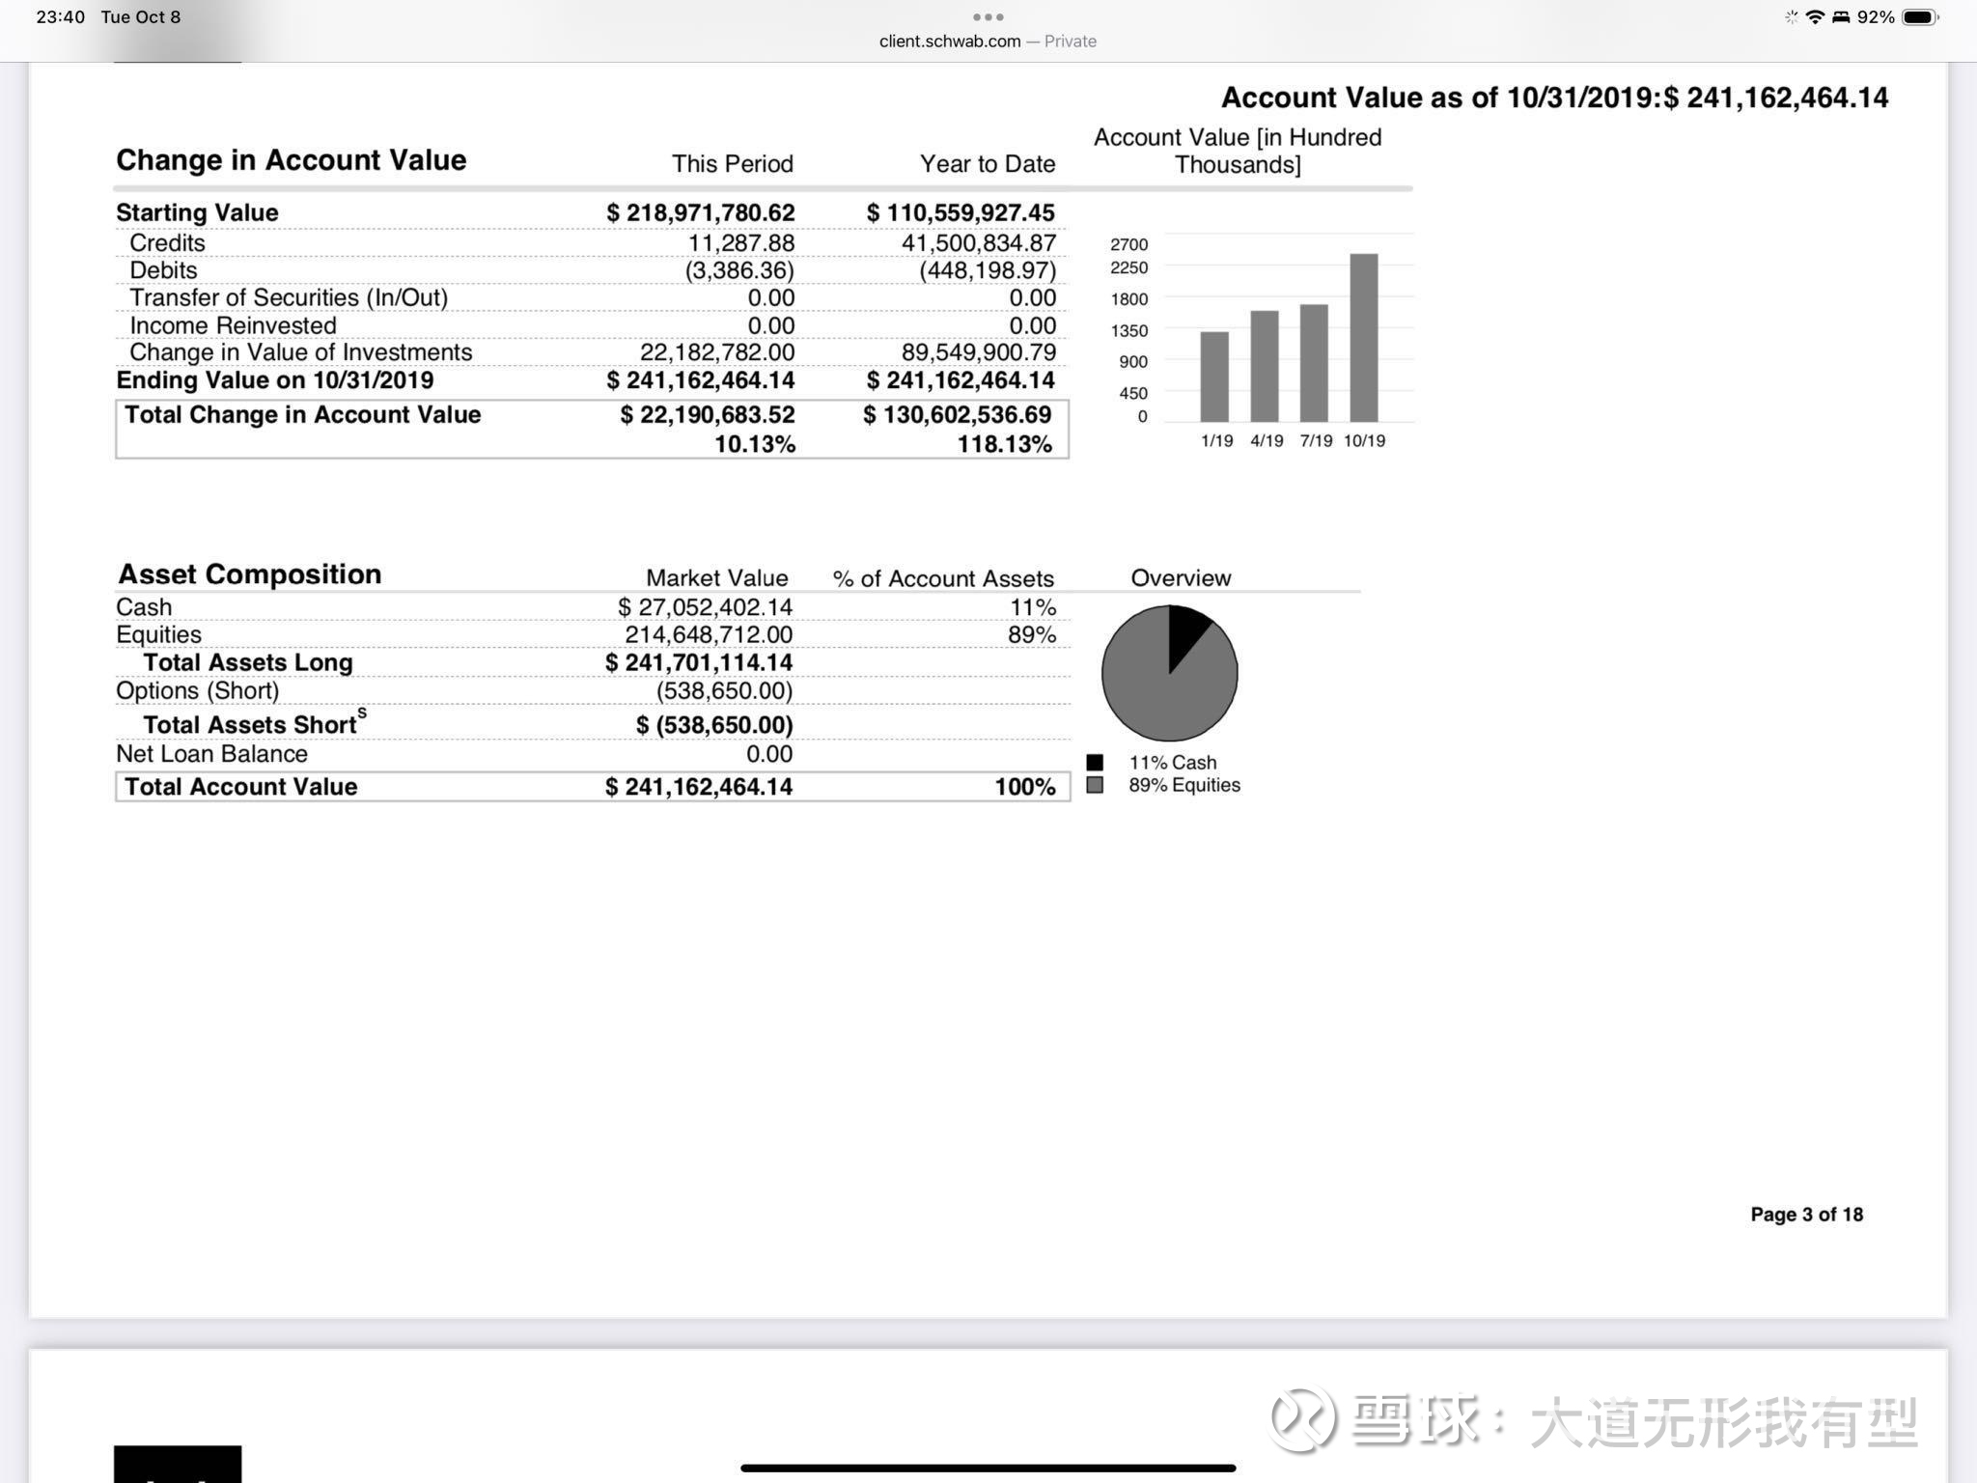Tap the gray 89% Equities legend swatch

[1095, 785]
